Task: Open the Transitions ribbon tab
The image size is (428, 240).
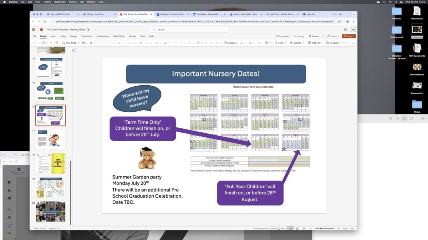Action: (87, 36)
